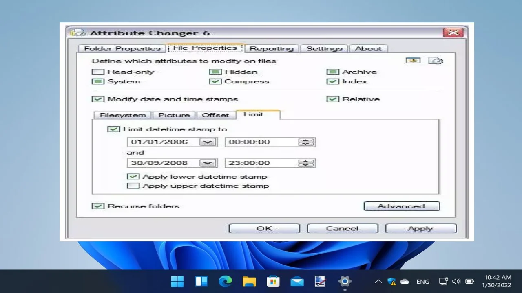This screenshot has width=522, height=293.
Task: Open the 01/01/2006 date dropdown
Action: click(x=208, y=142)
